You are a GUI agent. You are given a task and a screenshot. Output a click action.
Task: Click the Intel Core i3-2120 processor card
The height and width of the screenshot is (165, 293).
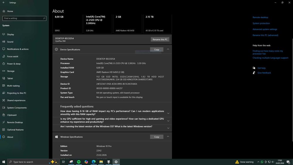[98, 24]
